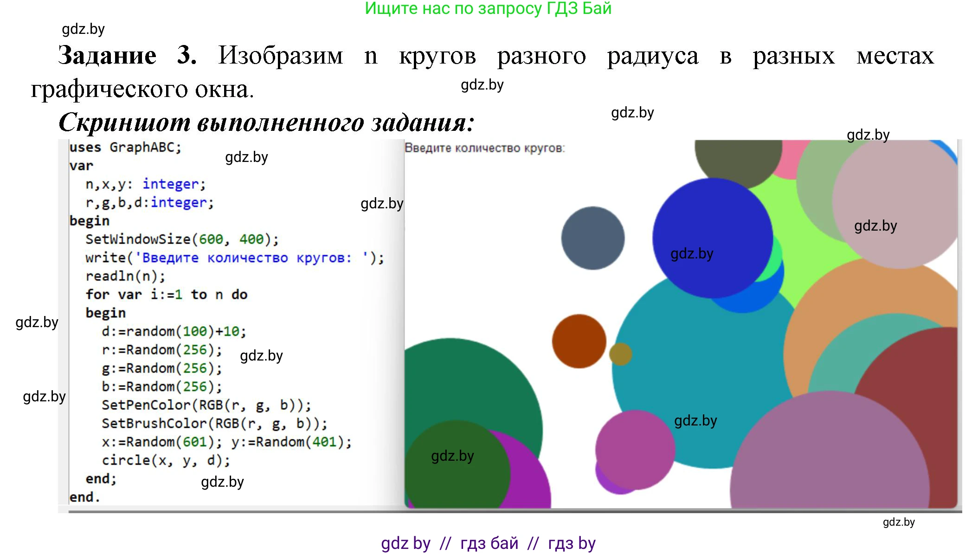This screenshot has width=978, height=554.
Task: Click the Введите количество кругов prompt
Action: [485, 148]
